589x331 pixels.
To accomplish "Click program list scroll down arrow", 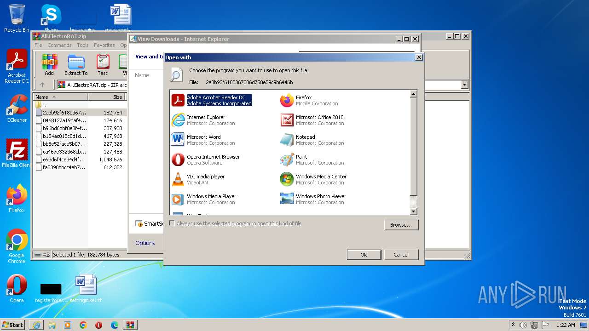I will tap(413, 211).
